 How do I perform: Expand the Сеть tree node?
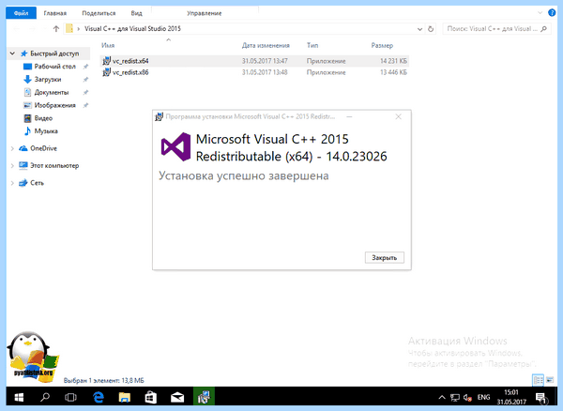click(12, 183)
